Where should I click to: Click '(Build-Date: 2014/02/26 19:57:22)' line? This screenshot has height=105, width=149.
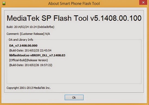coord(31,65)
